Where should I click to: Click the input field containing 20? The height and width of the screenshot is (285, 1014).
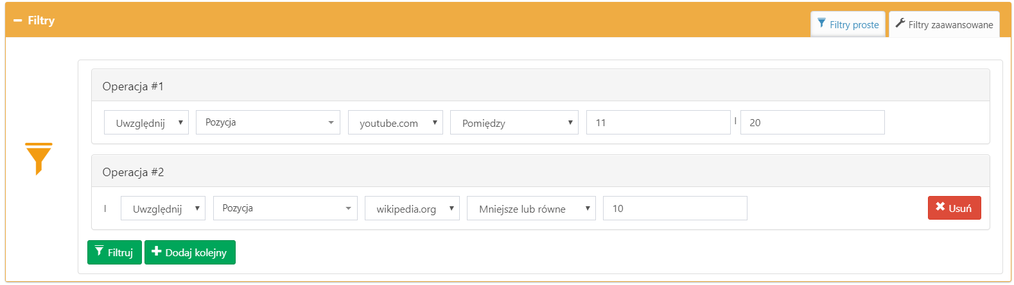click(812, 122)
